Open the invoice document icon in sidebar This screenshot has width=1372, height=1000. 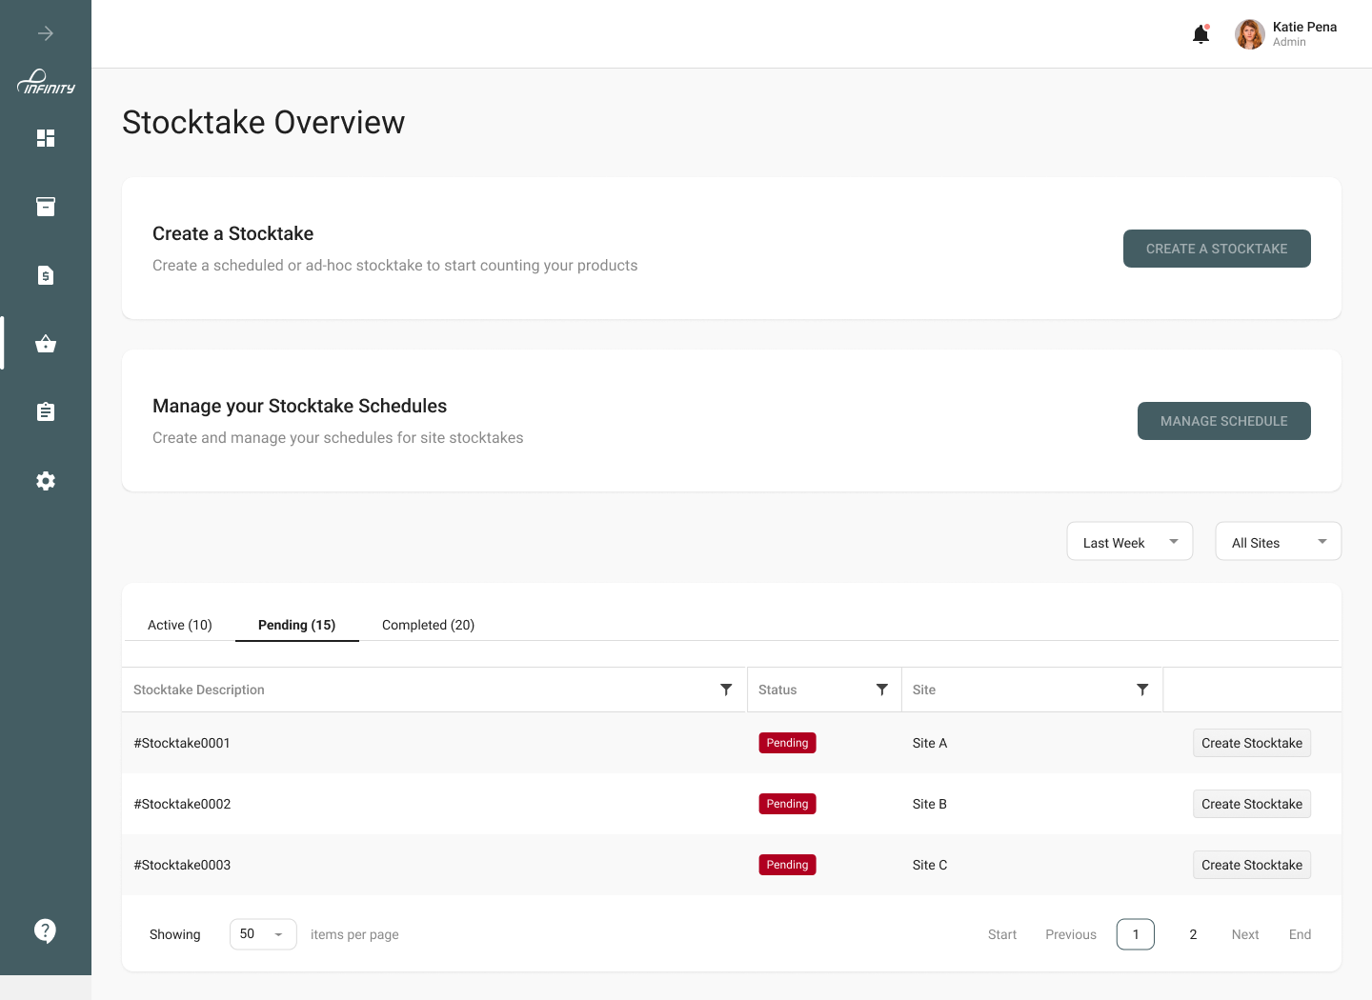click(46, 275)
